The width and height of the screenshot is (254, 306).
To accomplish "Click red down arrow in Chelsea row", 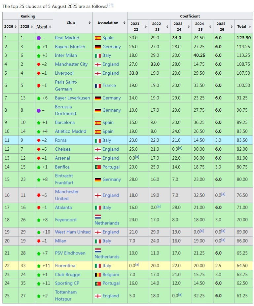I will click(39, 149).
